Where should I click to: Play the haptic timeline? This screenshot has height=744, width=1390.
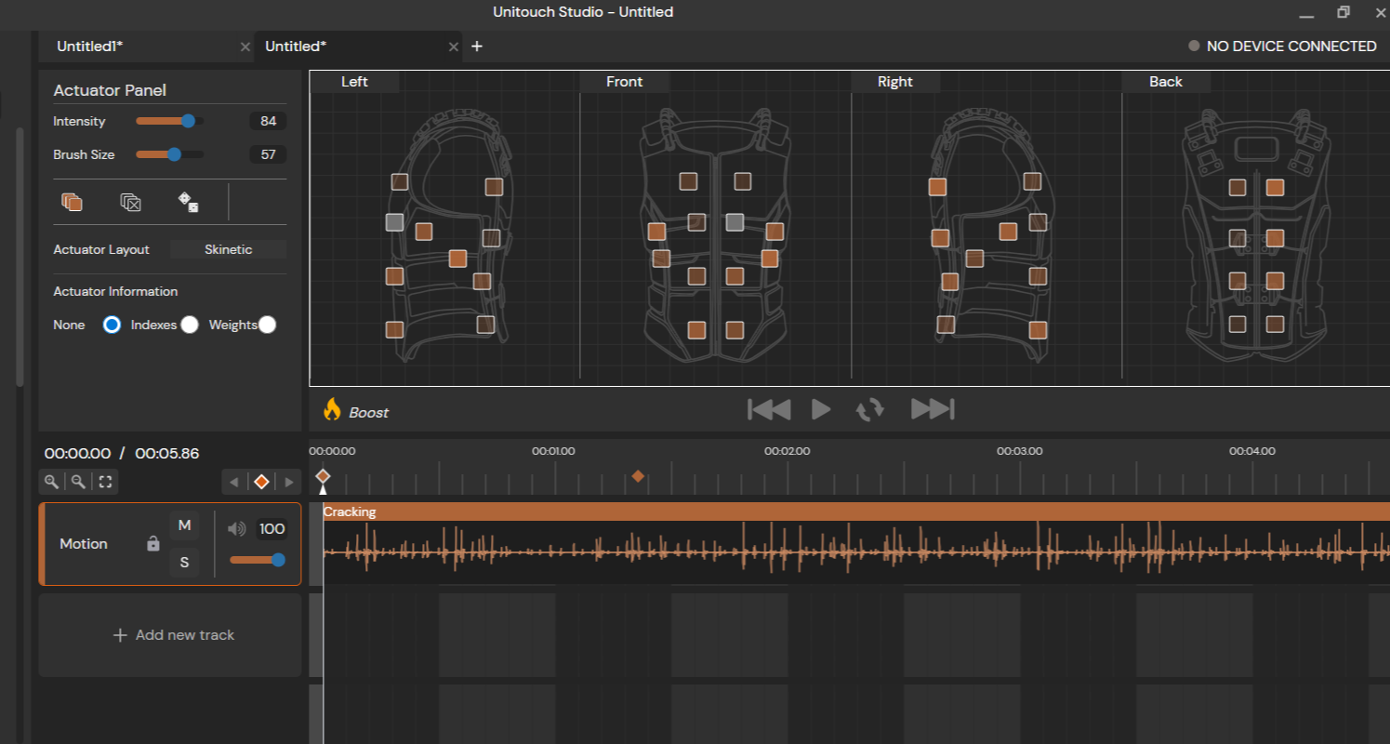pyautogui.click(x=821, y=409)
